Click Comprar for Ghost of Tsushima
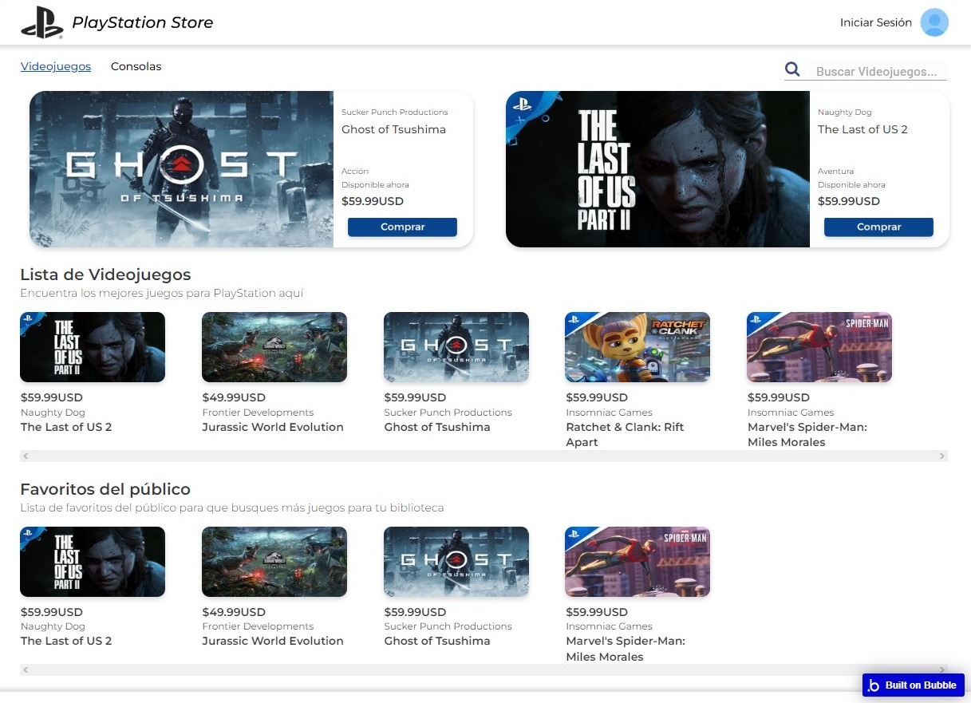 pyautogui.click(x=402, y=227)
